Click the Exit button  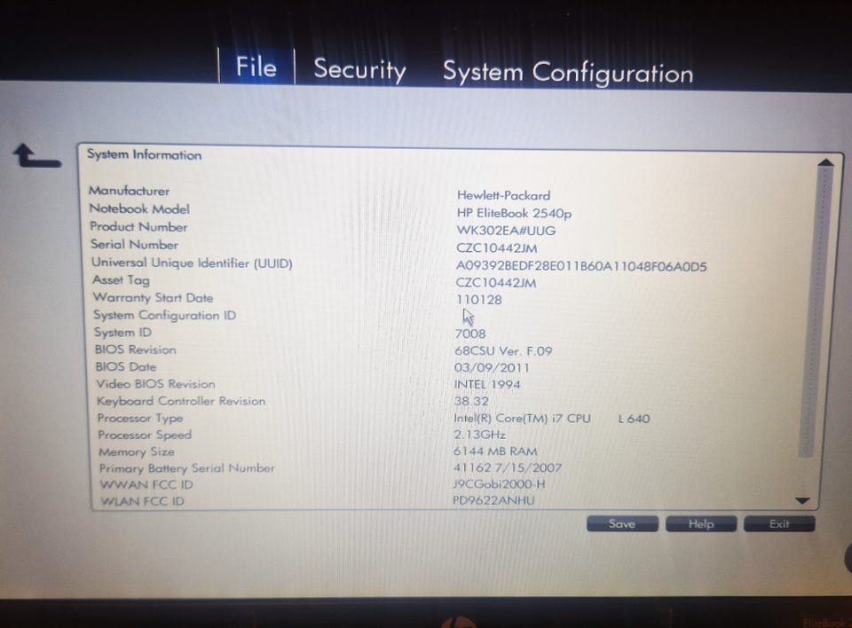click(779, 523)
